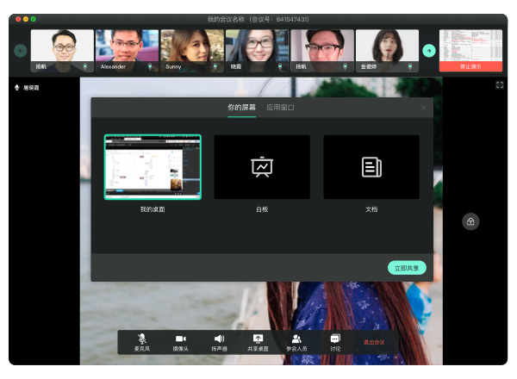Select the document (文档) share option
The width and height of the screenshot is (517, 379).
click(x=371, y=167)
